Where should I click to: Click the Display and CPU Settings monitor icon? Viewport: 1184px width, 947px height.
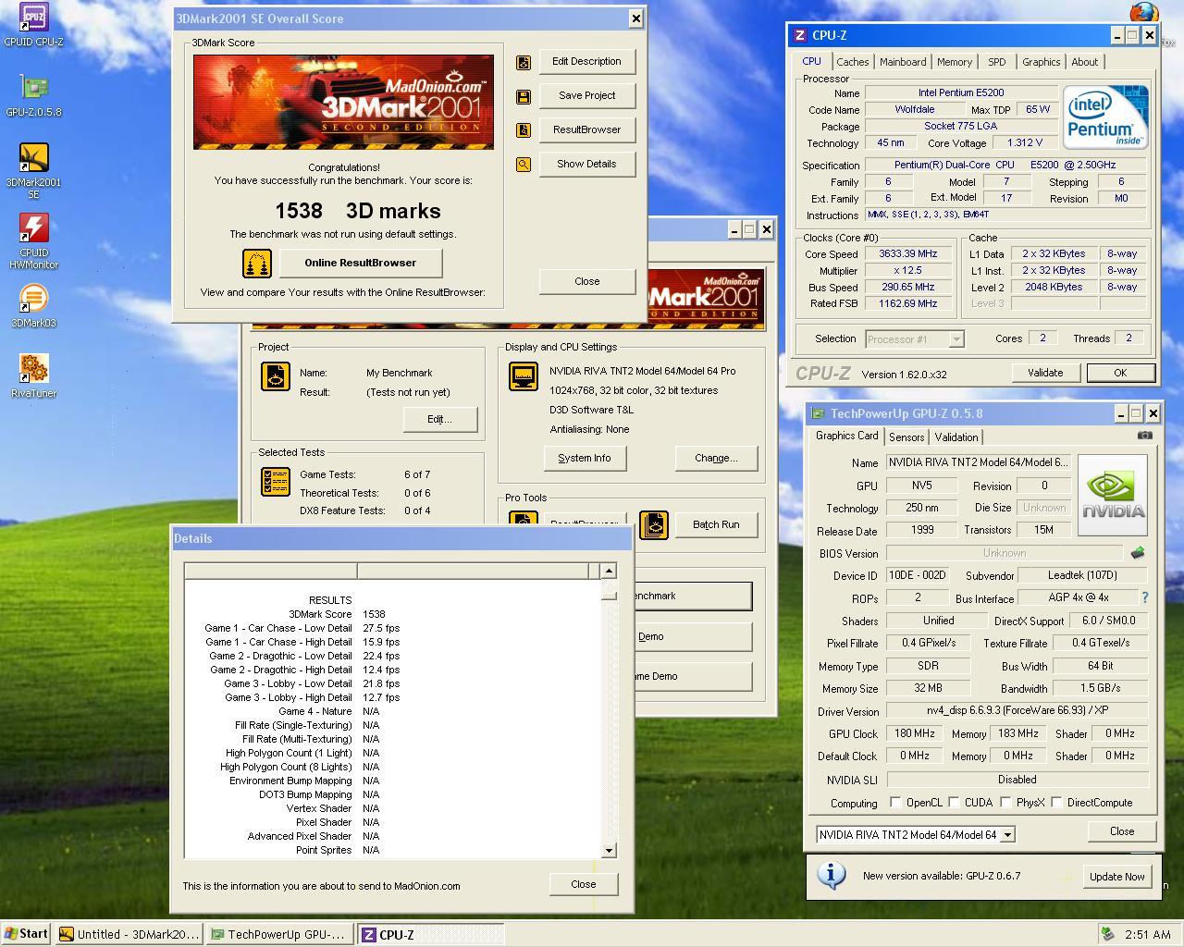point(524,376)
